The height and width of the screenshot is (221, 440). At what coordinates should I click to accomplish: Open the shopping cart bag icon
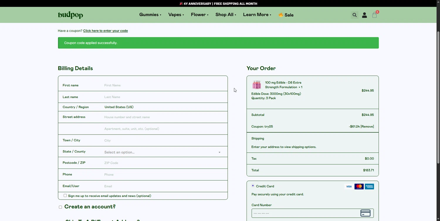pos(375,15)
